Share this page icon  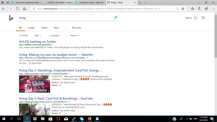tap(206, 8)
